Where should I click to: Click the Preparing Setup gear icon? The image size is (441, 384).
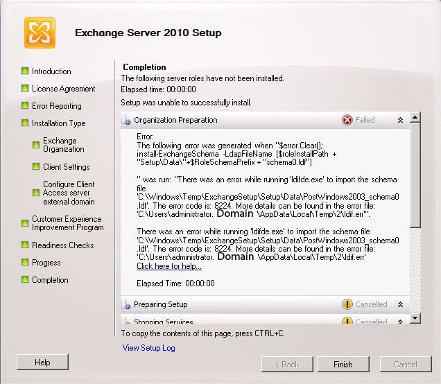pyautogui.click(x=126, y=304)
